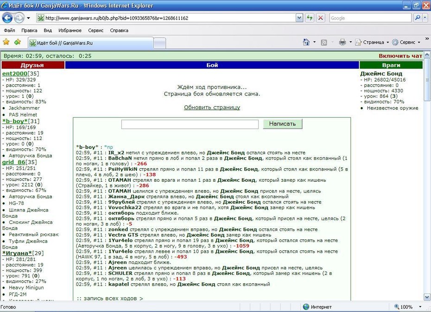Expand the Home button dropdown arrow
Viewport: 431px width, 312px height.
314,42
